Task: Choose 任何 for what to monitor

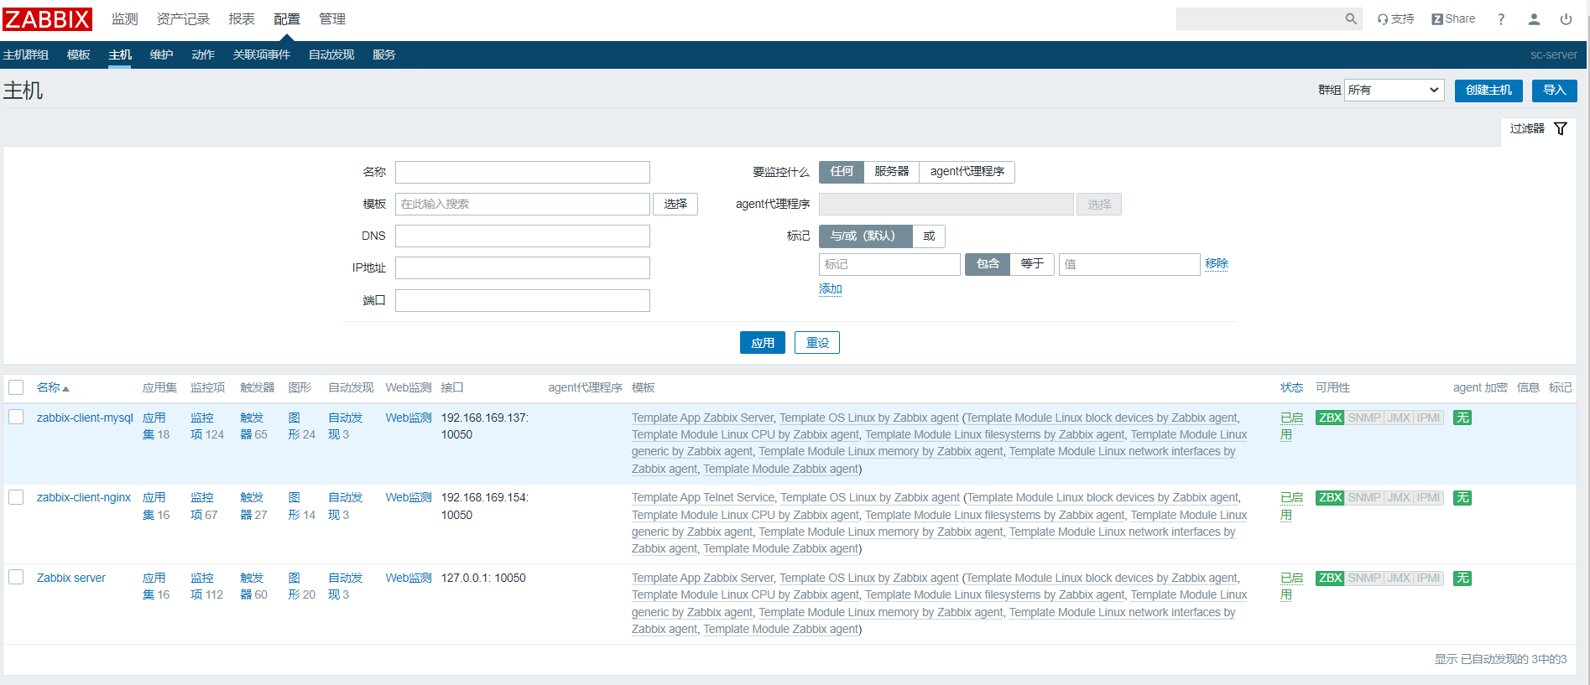Action: 842,171
